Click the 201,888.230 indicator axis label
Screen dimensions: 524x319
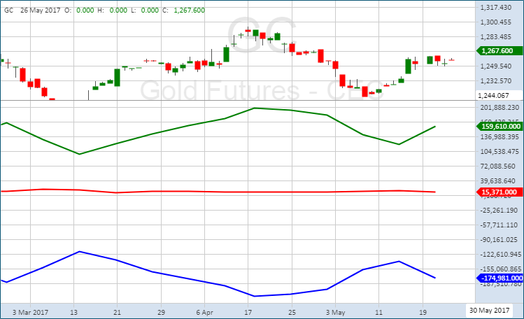click(500, 108)
